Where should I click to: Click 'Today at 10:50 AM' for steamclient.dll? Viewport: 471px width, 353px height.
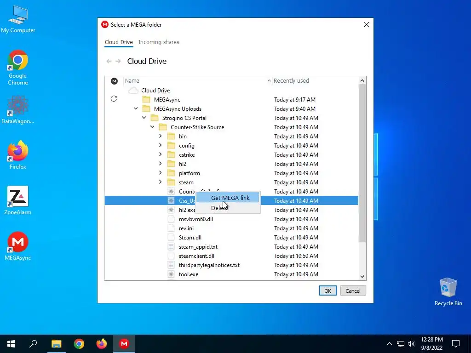pyautogui.click(x=296, y=256)
